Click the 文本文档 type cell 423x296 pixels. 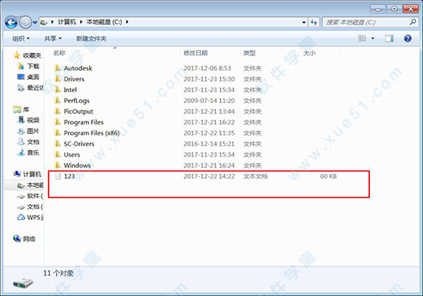pyautogui.click(x=255, y=176)
